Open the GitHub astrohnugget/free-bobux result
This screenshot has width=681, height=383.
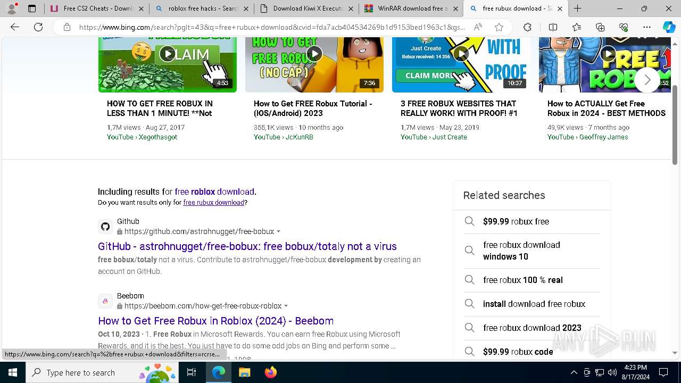point(247,246)
